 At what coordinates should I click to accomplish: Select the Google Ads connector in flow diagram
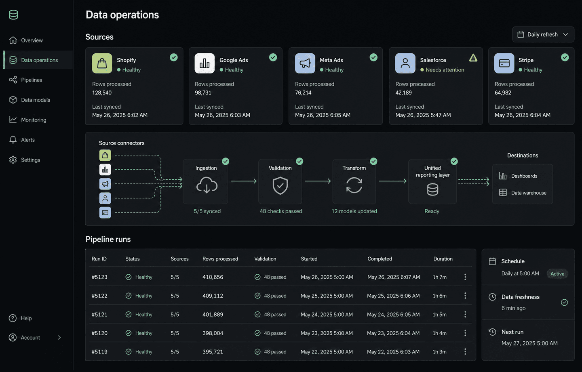[105, 170]
